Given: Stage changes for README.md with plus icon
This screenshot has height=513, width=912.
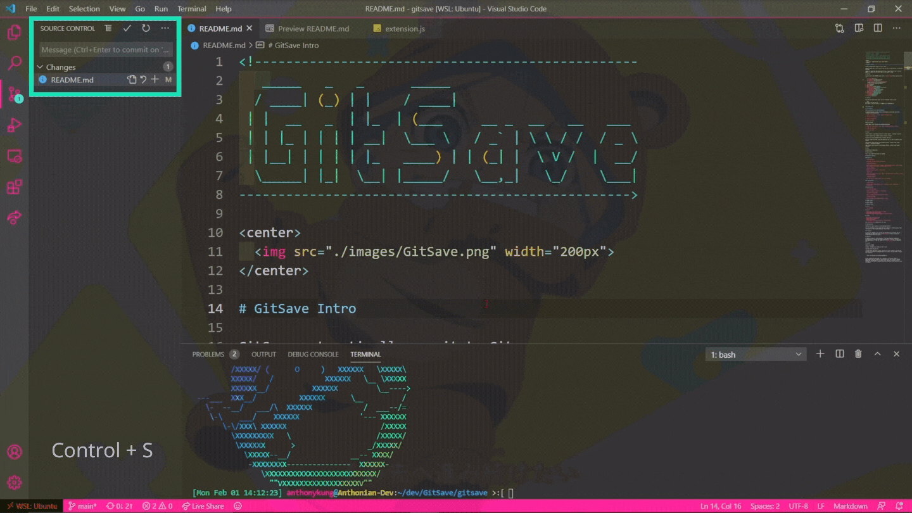Looking at the screenshot, I should click(x=155, y=80).
